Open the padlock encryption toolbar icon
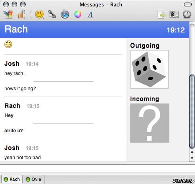The image size is (195, 184). tap(21, 14)
